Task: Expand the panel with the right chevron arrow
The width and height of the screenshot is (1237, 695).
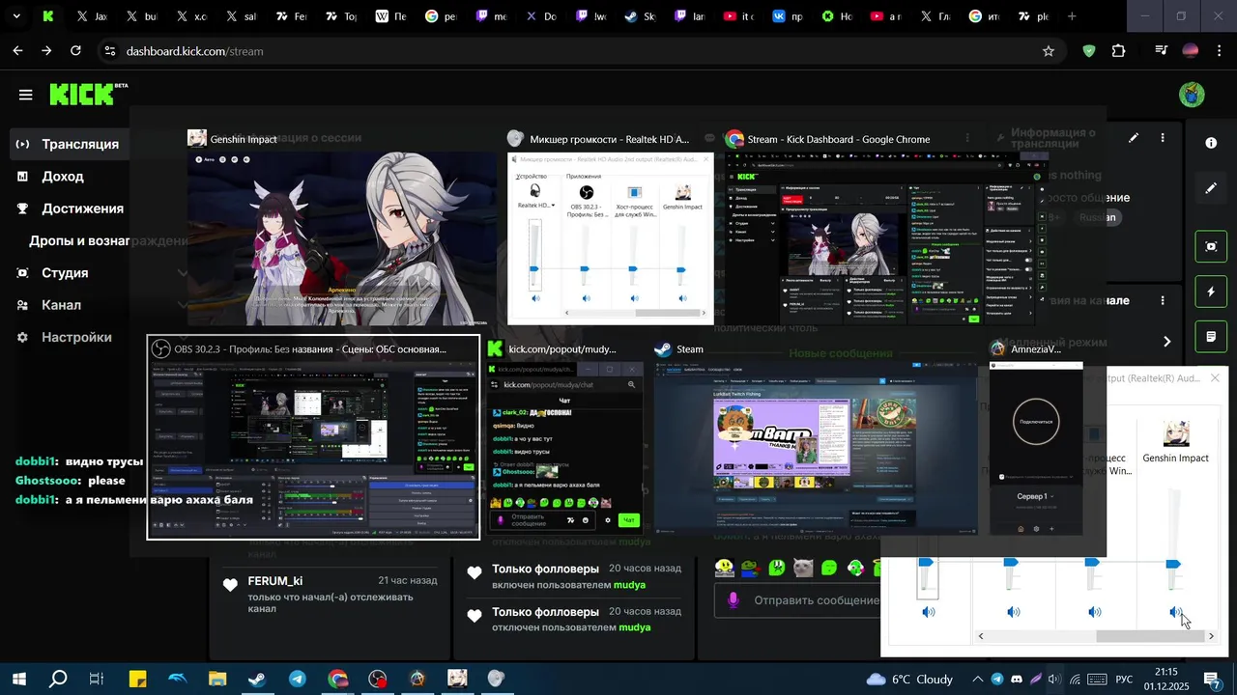Action: 1166,341
